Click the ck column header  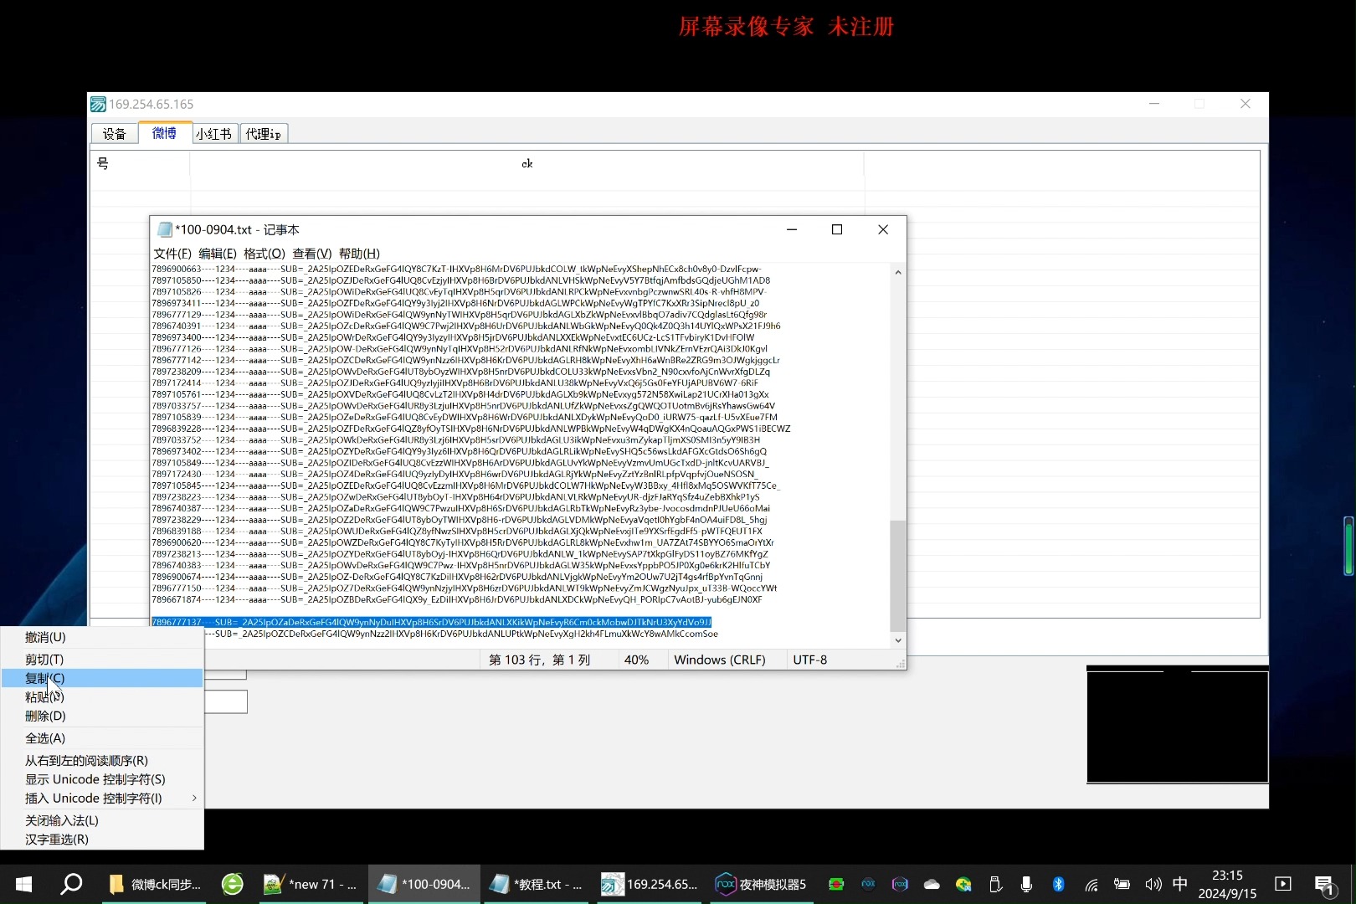pos(527,163)
